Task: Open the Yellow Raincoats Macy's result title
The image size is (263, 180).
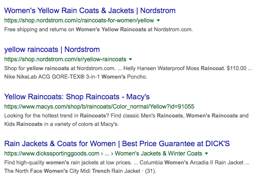Action: coord(77,97)
